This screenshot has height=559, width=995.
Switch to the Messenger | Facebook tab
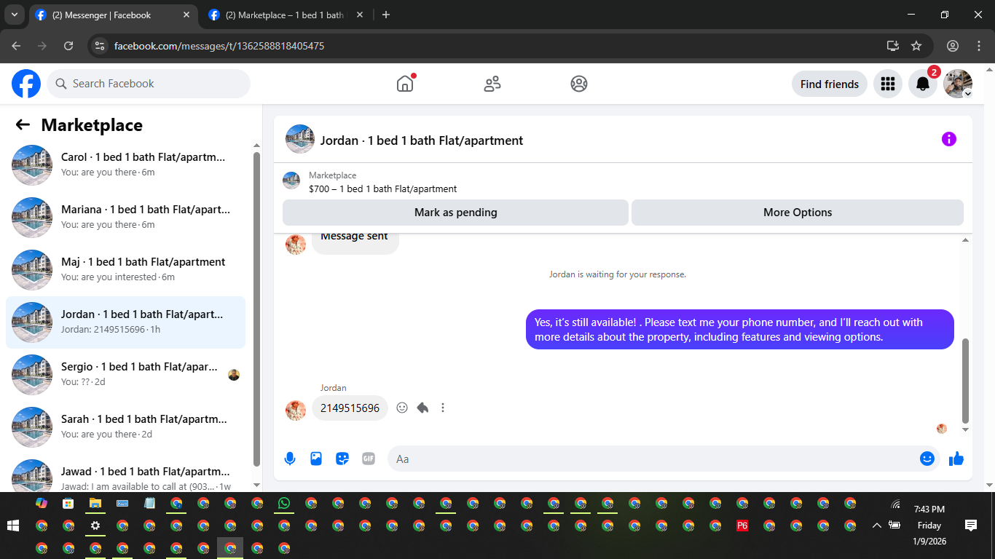tap(114, 15)
